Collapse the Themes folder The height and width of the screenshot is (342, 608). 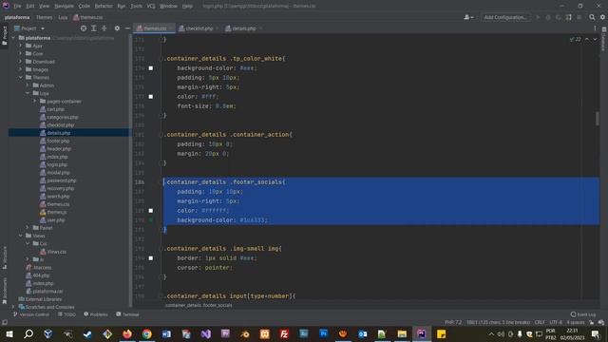(21, 78)
